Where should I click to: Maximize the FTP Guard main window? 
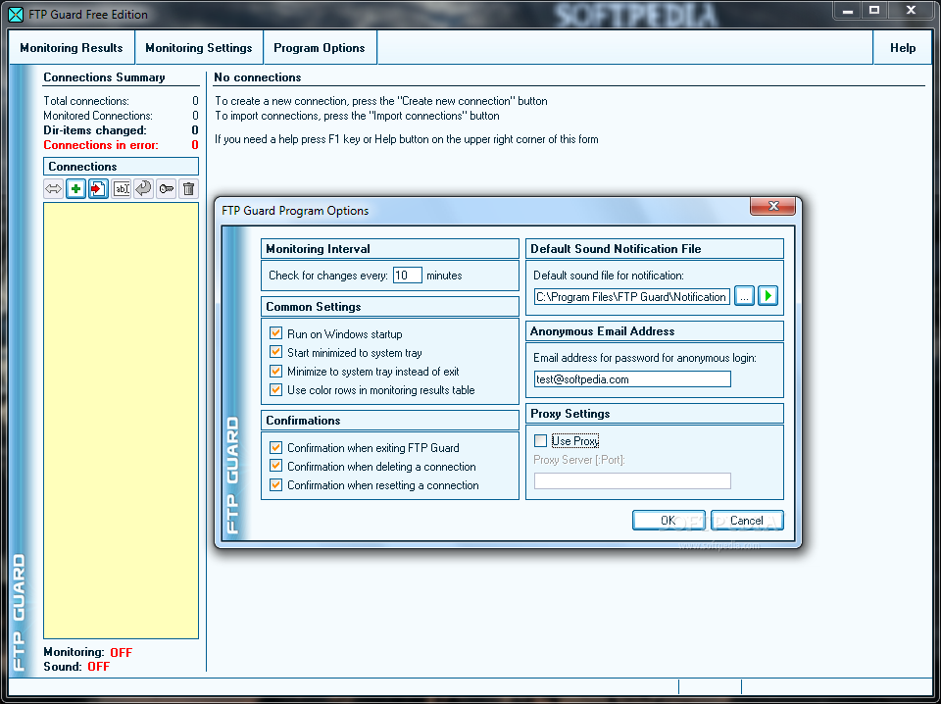pos(874,10)
